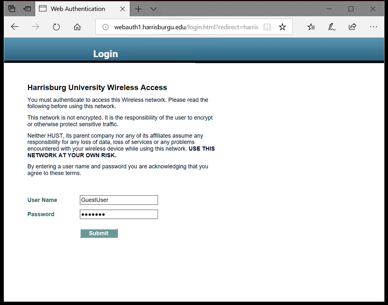388x305 pixels.
Task: Click the User Name field with GuestUser
Action: (119, 200)
